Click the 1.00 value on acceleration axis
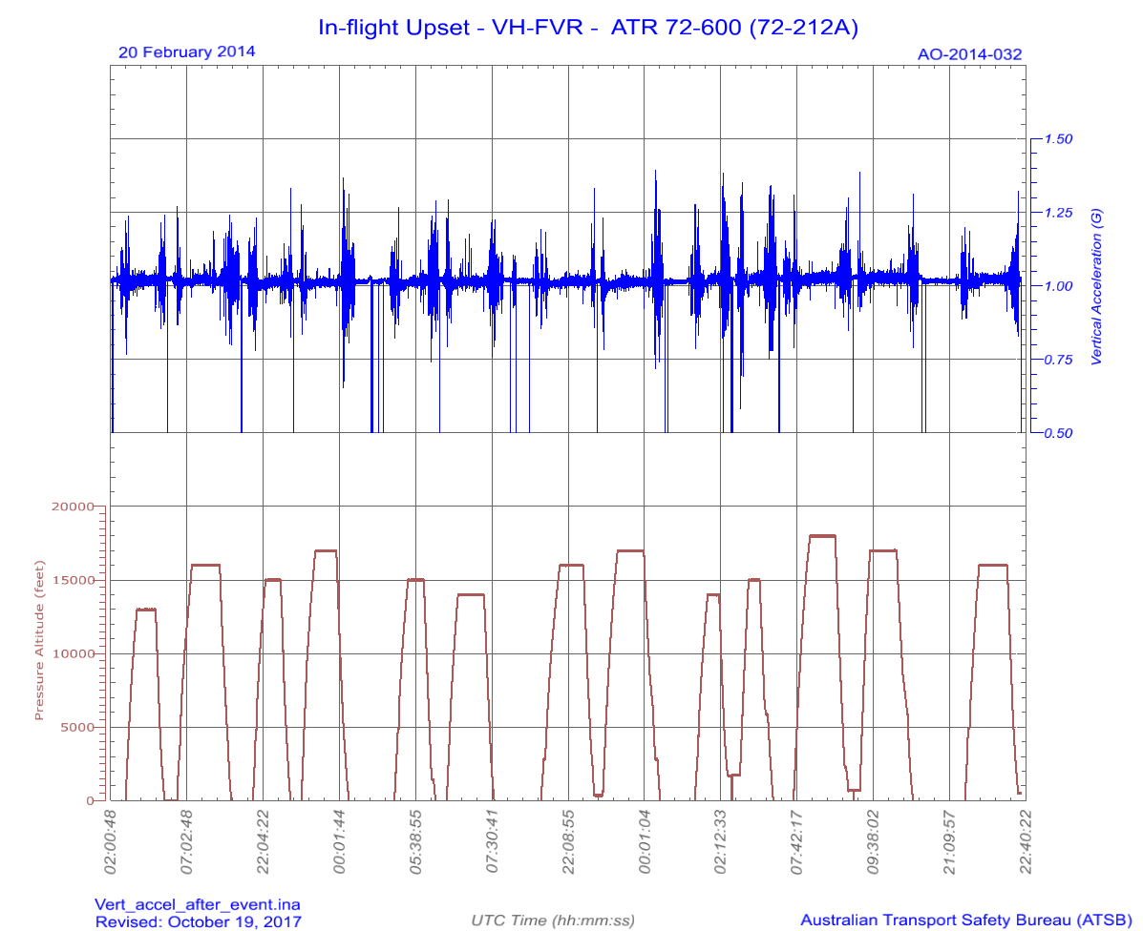This screenshot has height=931, width=1143. pos(1058,286)
